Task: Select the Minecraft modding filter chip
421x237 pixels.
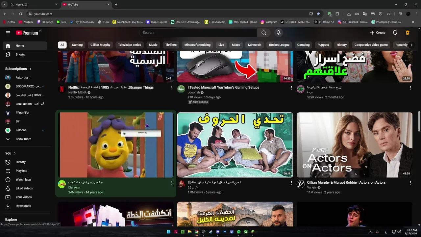Action: (197, 45)
